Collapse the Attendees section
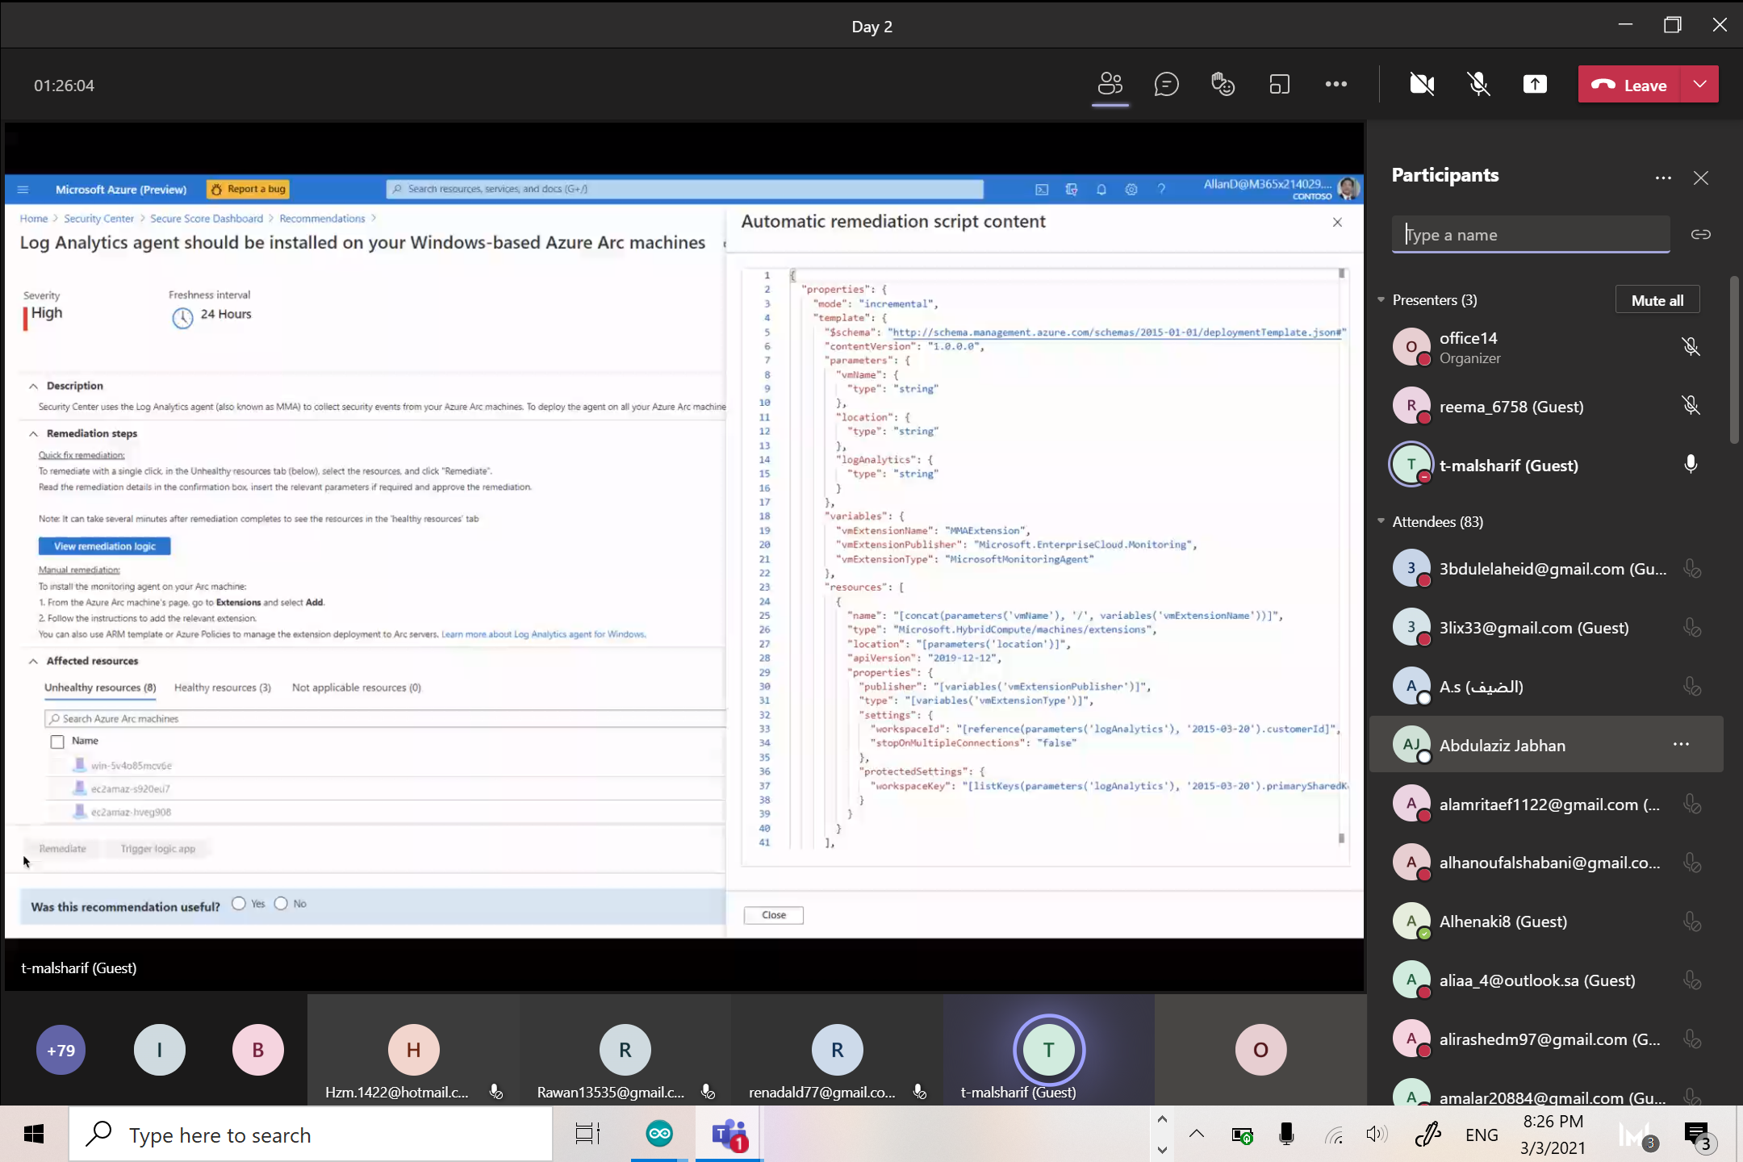This screenshot has width=1743, height=1162. coord(1381,521)
